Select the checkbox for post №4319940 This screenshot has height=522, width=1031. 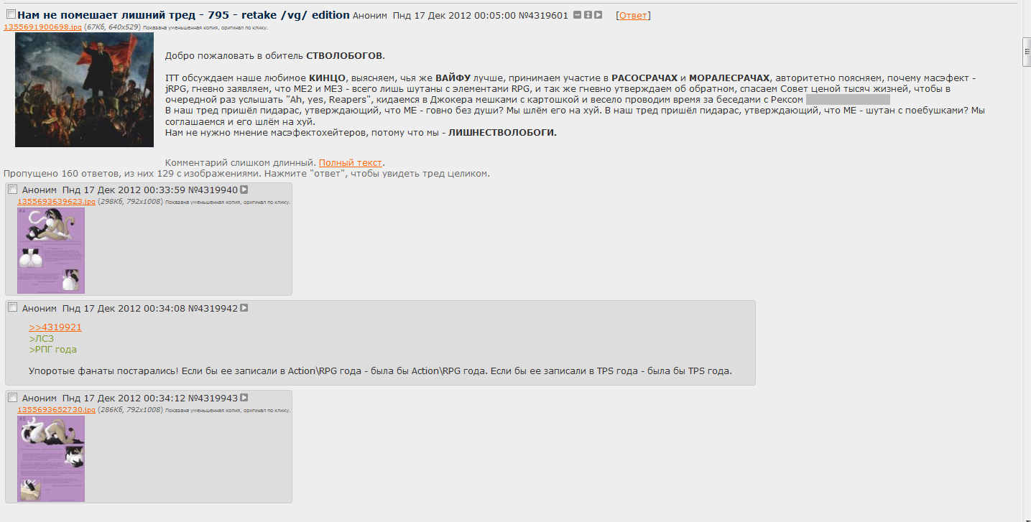pyautogui.click(x=12, y=189)
